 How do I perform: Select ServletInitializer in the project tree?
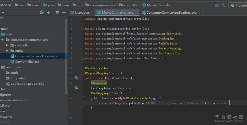(x=27, y=62)
